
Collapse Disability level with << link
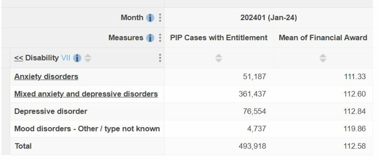tap(19, 58)
